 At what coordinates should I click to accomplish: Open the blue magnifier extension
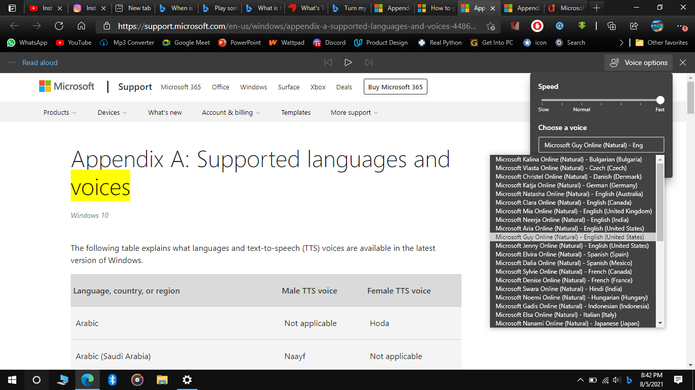[x=560, y=26]
